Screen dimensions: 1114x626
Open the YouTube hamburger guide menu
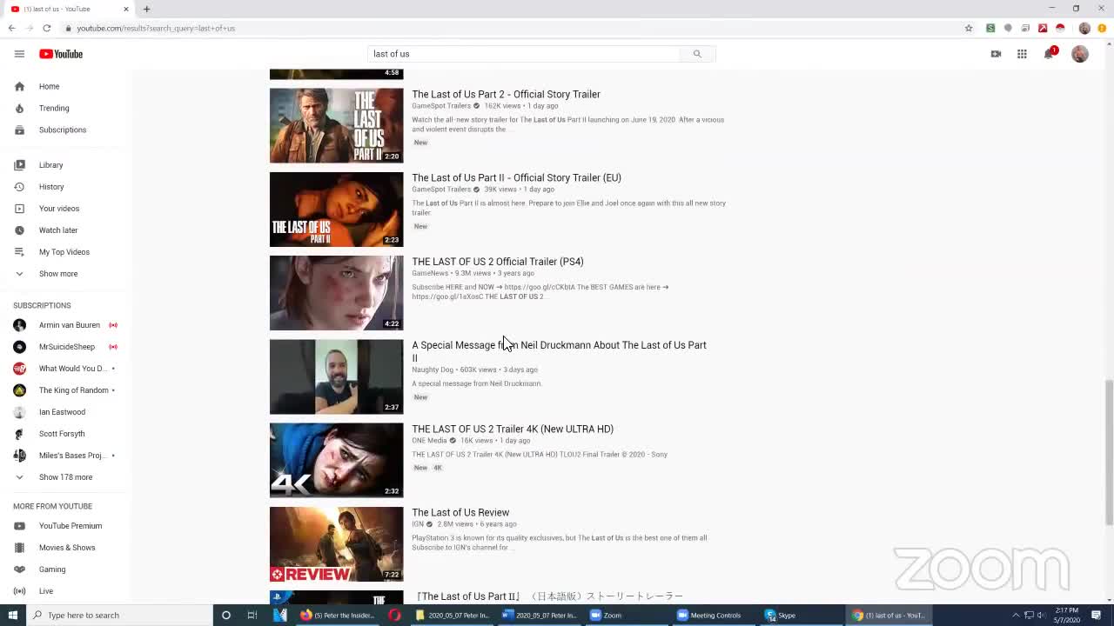pyautogui.click(x=19, y=54)
